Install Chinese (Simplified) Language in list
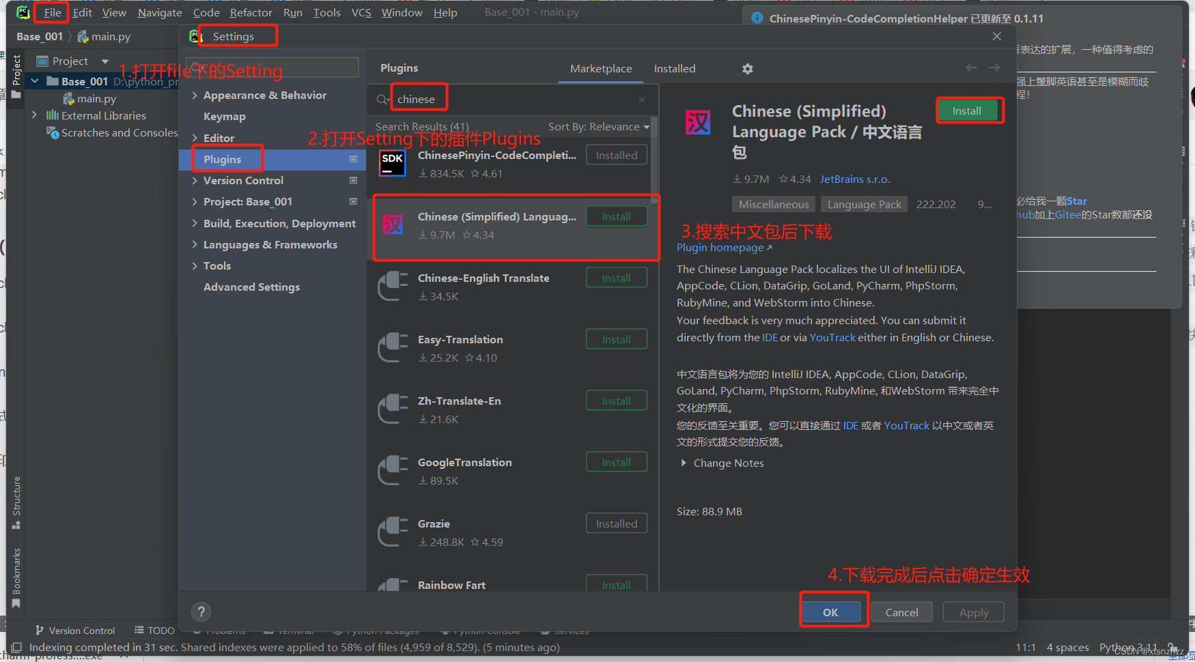1195x662 pixels. click(x=617, y=216)
